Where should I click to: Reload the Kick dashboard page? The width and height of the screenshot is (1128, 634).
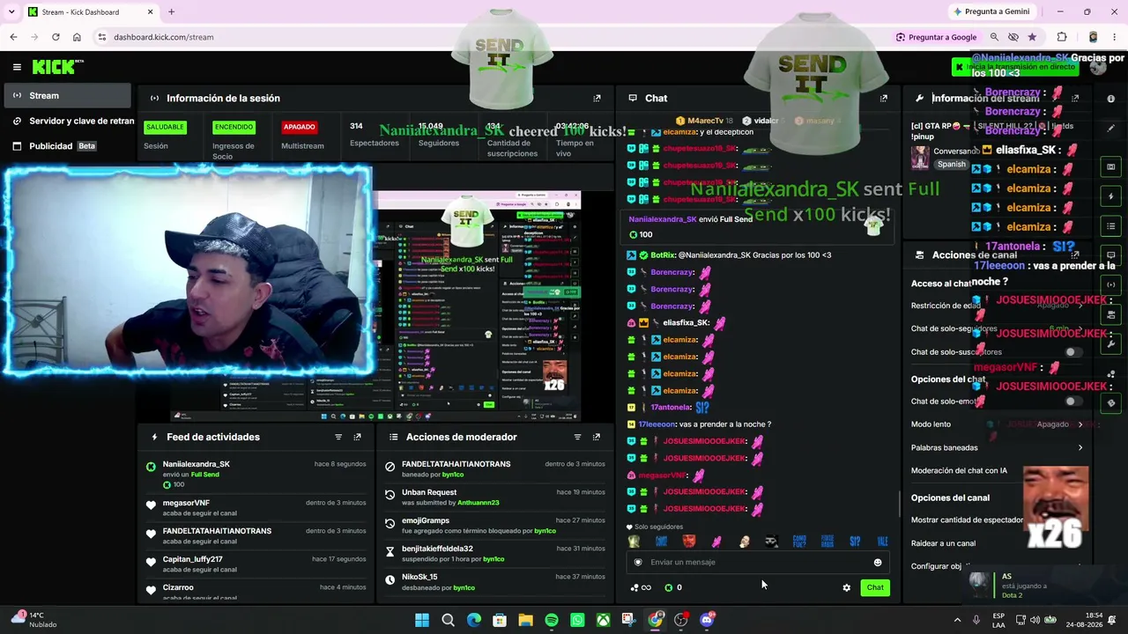click(56, 37)
